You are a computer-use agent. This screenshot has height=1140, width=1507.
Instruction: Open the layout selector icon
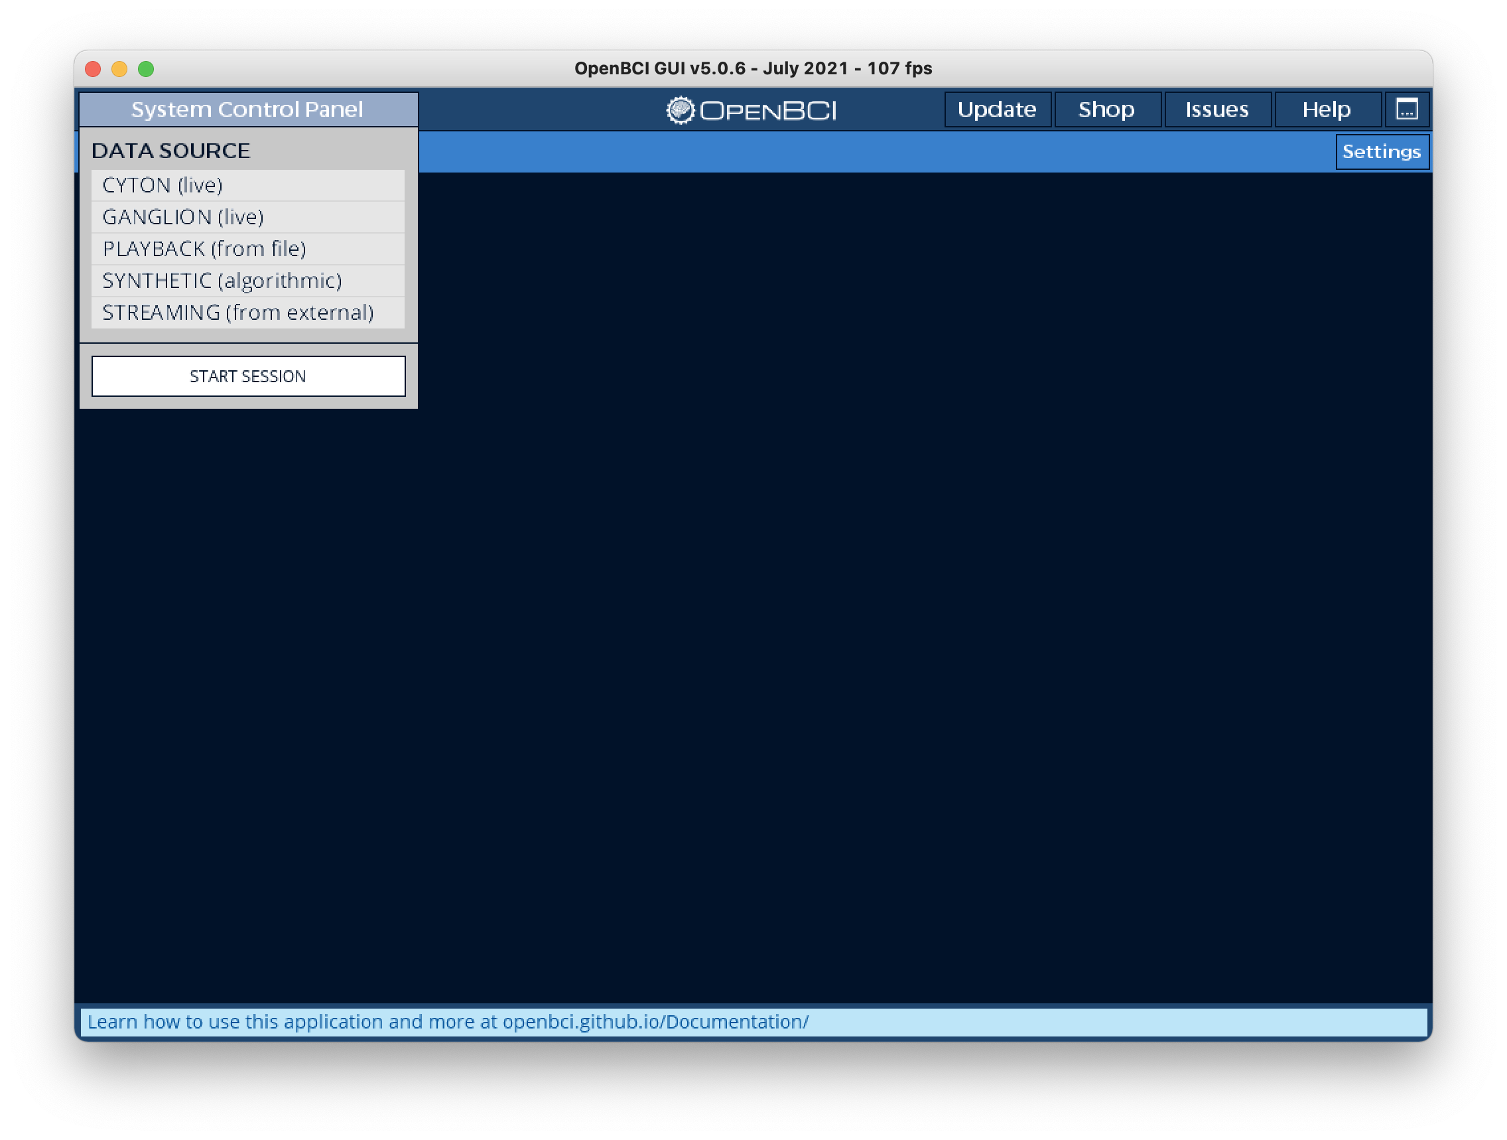(1406, 109)
